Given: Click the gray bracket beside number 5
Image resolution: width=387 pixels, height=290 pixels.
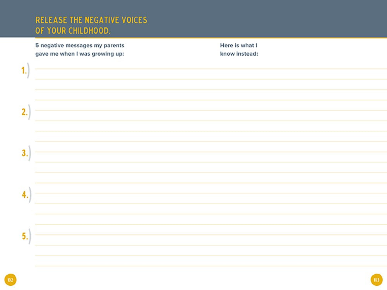Looking at the screenshot, I should (29, 236).
